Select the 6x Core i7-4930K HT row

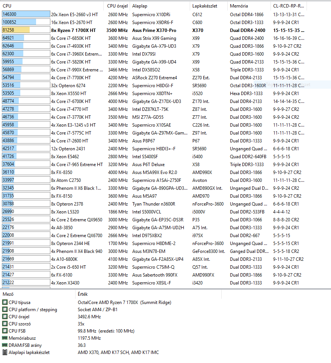(154, 46)
